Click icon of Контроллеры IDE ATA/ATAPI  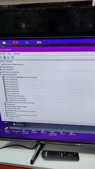(x=6, y=106)
